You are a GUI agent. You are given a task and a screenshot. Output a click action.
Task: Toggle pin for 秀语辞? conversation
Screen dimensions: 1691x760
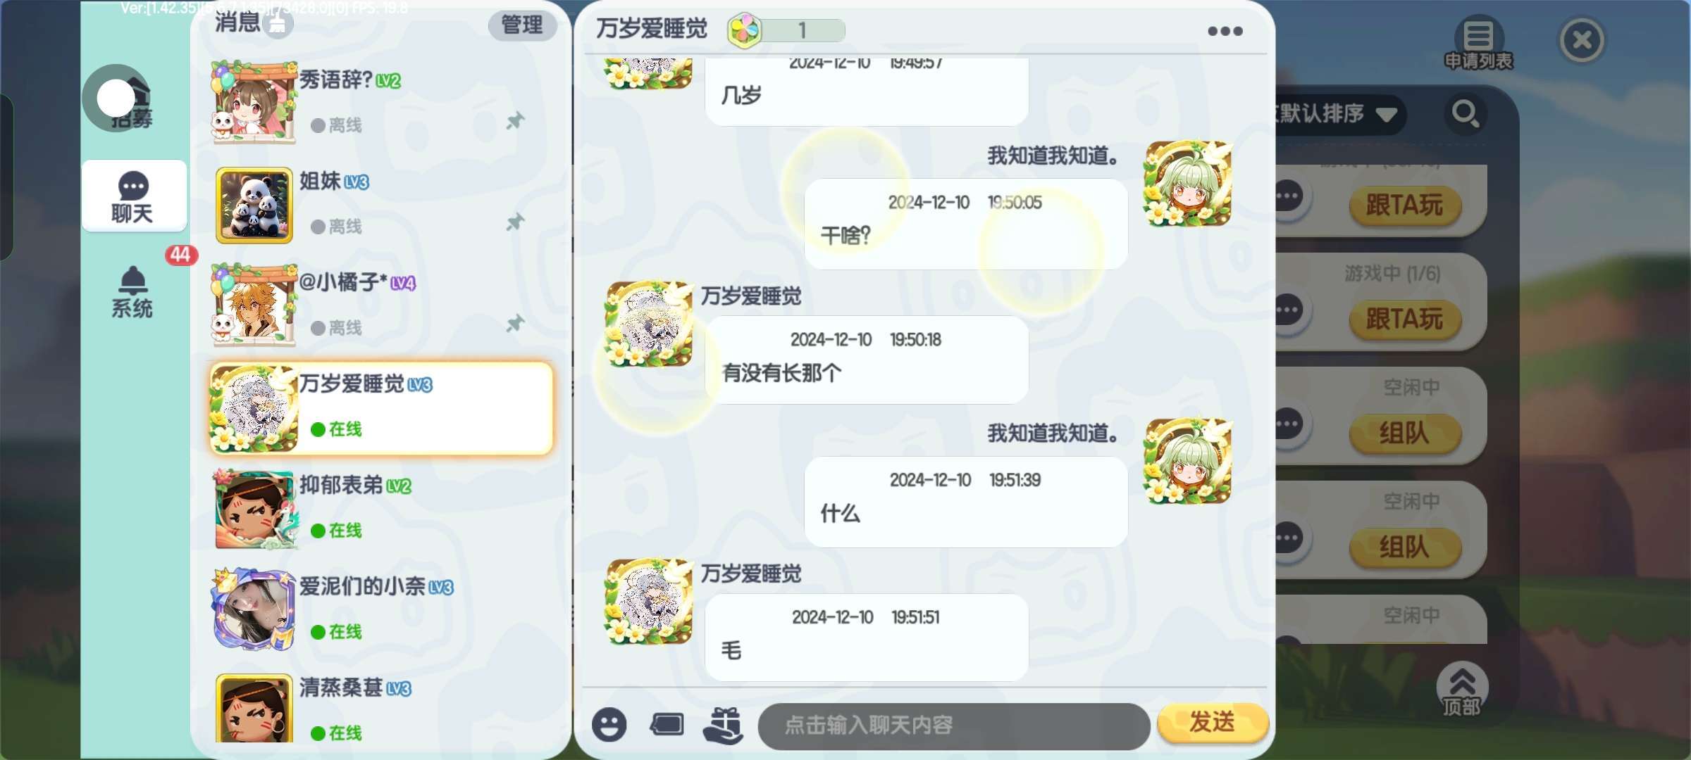[x=516, y=120]
